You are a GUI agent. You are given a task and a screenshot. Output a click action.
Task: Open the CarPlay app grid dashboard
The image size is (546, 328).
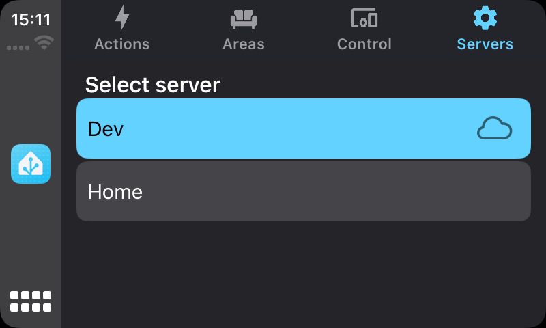(31, 301)
